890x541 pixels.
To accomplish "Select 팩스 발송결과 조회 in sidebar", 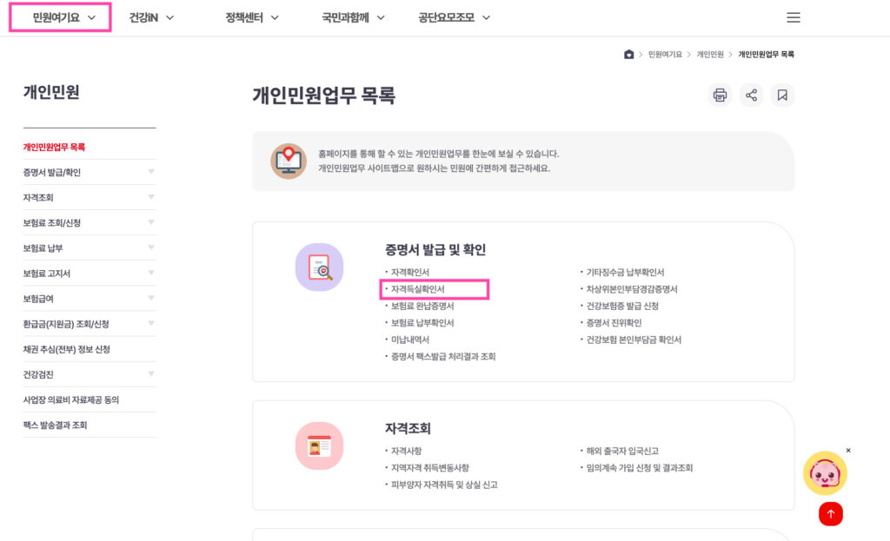I will [55, 426].
